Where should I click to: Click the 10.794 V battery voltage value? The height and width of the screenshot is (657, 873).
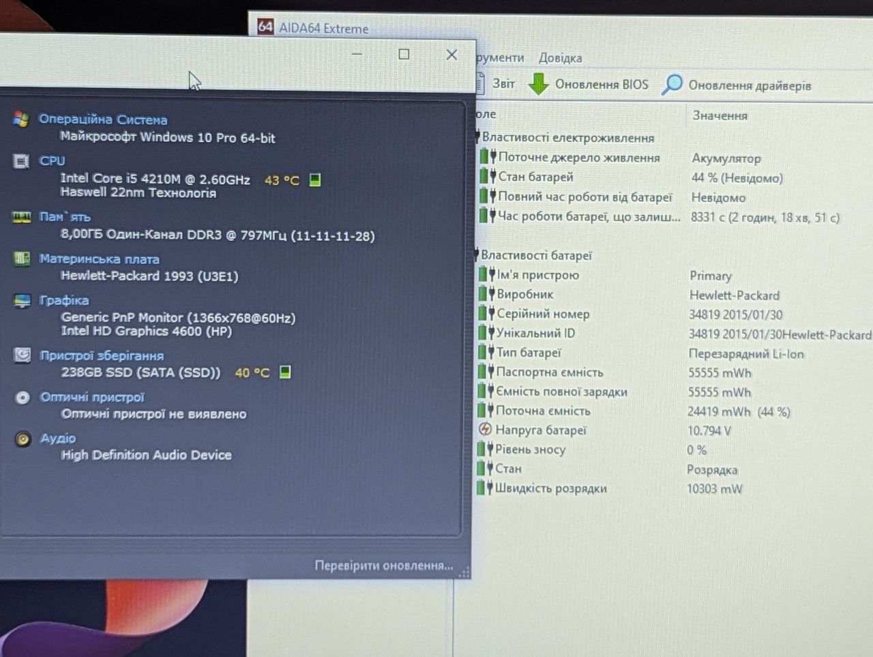(709, 430)
